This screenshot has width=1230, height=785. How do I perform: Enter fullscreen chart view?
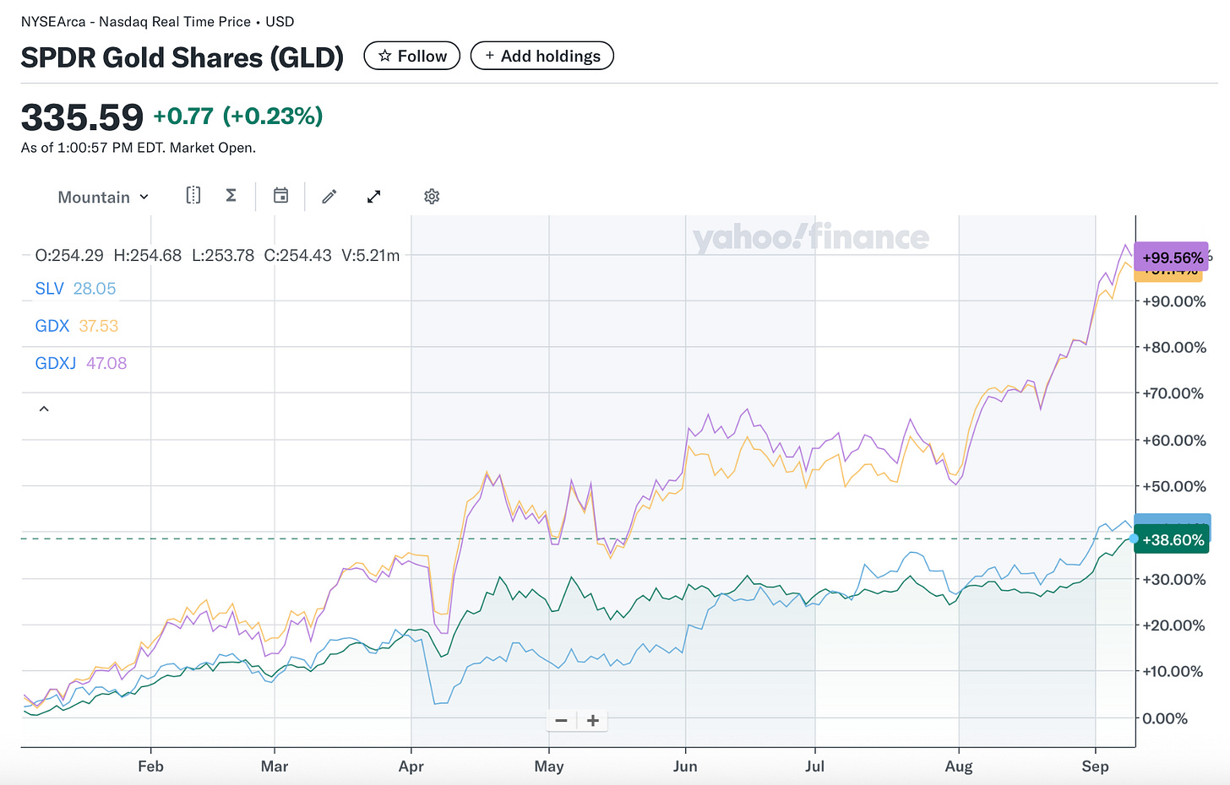(x=373, y=196)
